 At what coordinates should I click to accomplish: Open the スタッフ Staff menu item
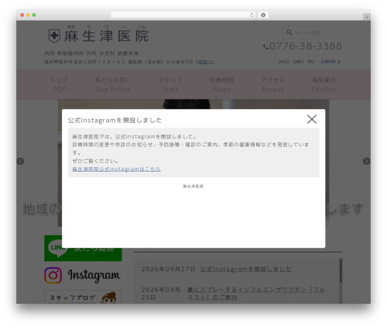[x=170, y=84]
